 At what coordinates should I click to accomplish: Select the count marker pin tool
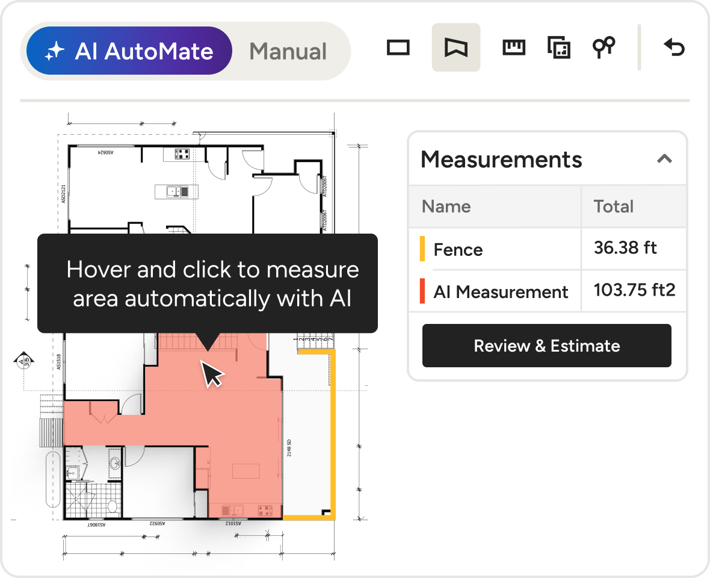pyautogui.click(x=603, y=47)
